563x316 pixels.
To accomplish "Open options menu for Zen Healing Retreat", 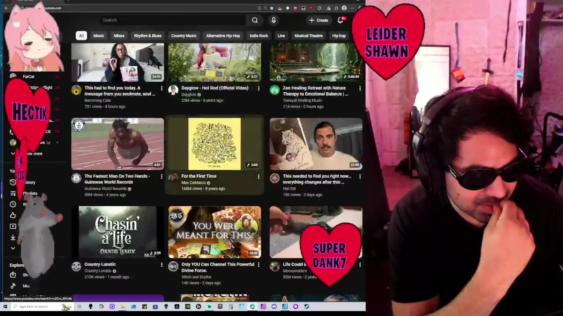I will [x=360, y=89].
